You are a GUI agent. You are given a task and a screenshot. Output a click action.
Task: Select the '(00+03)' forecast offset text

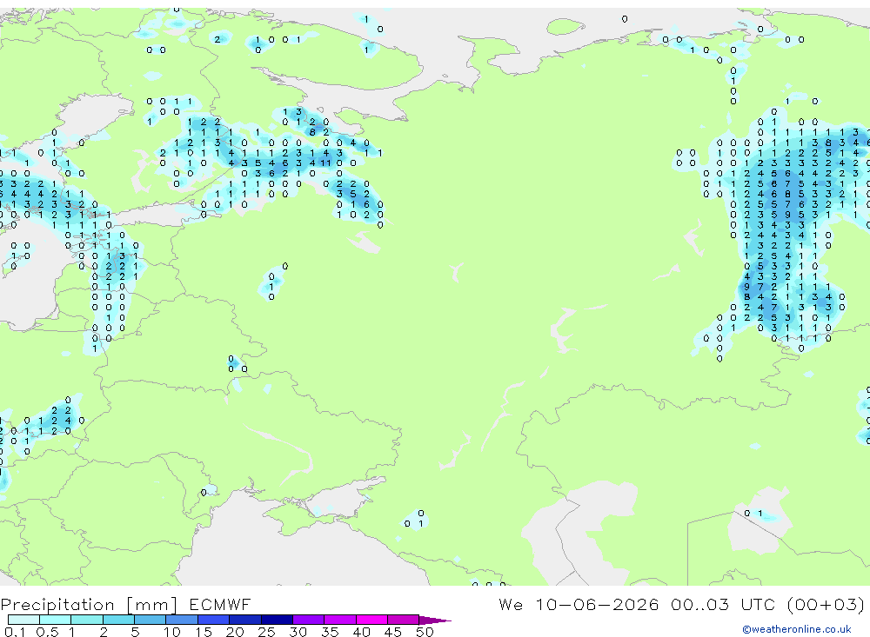click(826, 604)
